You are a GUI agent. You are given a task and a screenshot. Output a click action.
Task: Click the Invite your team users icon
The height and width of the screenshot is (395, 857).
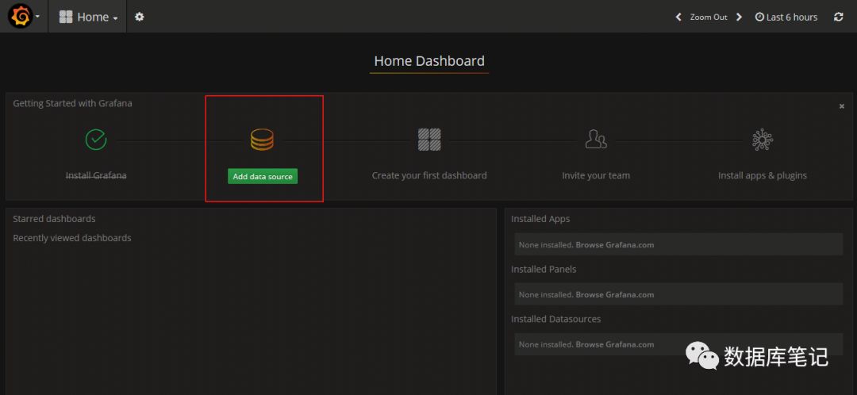(596, 140)
